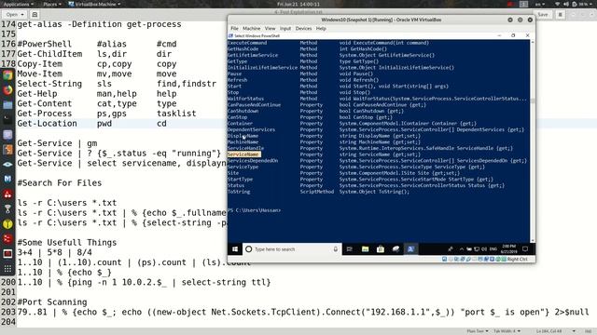Screen dimensions: 597x335
Task: Open the View menu in VirtualBox
Action: tap(270, 29)
